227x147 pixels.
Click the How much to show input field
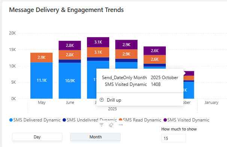(x=174, y=138)
